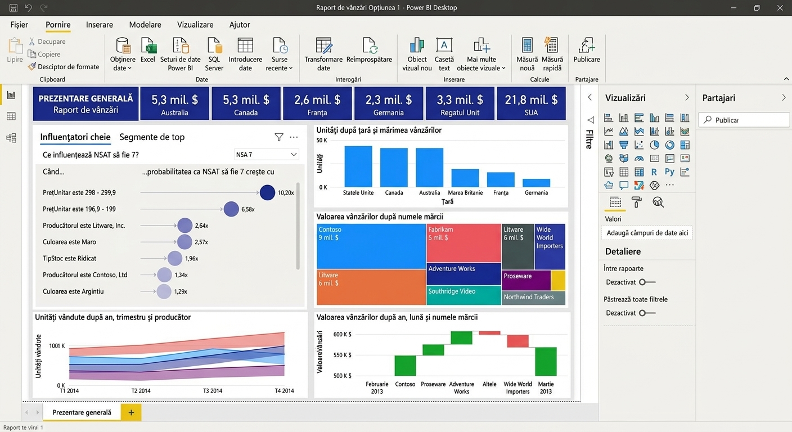792x432 pixels.
Task: Choose the pie chart visualization
Action: click(x=654, y=145)
